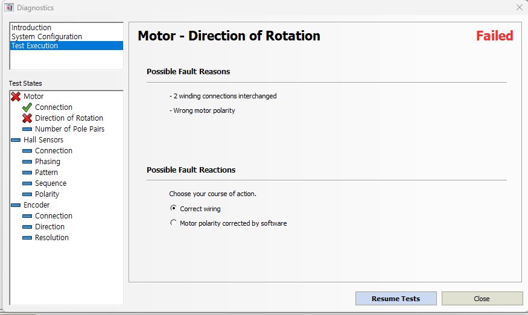528x315 pixels.
Task: Select Number of Pole Pairs test
Action: point(70,129)
